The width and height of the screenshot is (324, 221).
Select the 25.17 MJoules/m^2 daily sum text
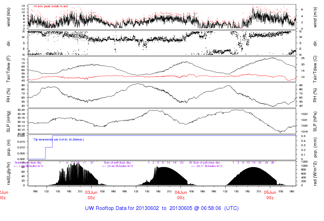coord(207,166)
